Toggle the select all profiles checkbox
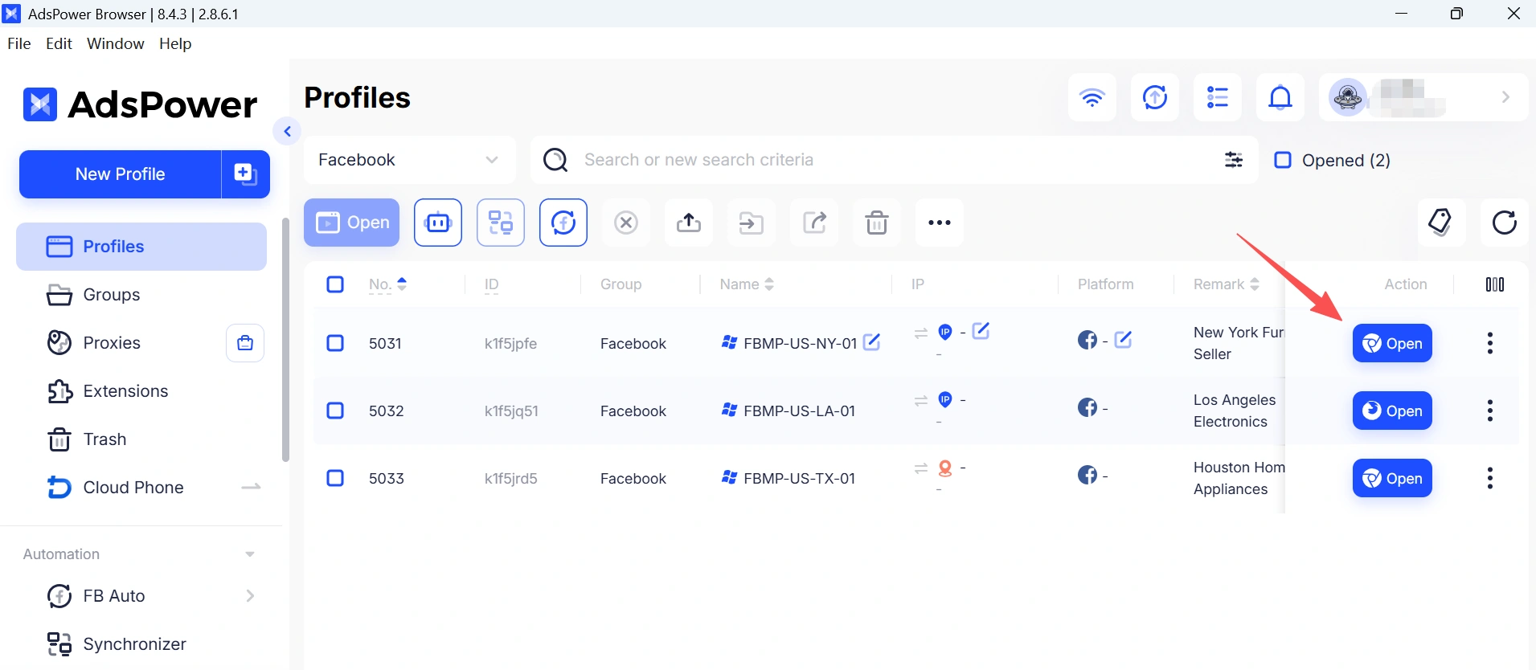Image resolution: width=1536 pixels, height=670 pixels. click(x=335, y=284)
